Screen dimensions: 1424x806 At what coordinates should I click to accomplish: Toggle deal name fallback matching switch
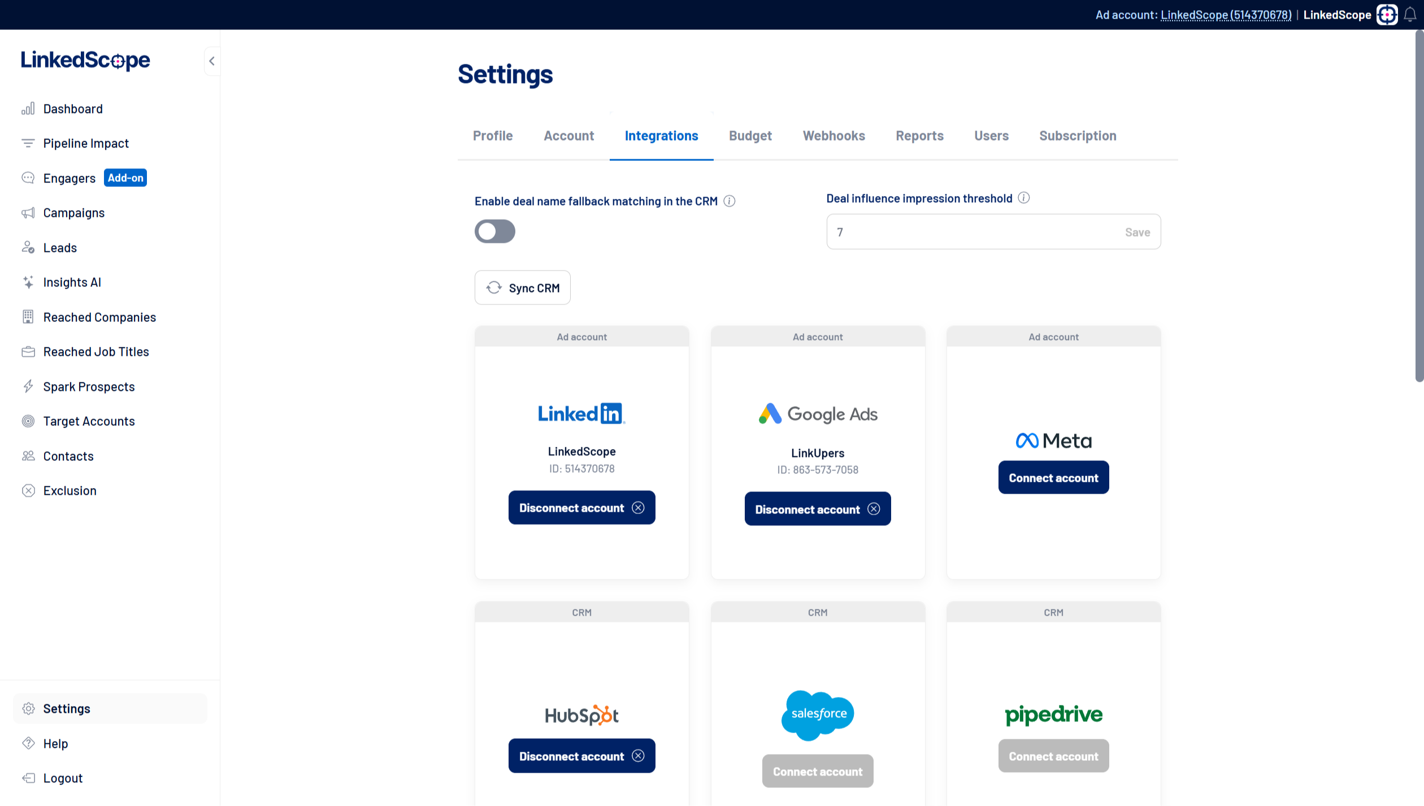[494, 231]
